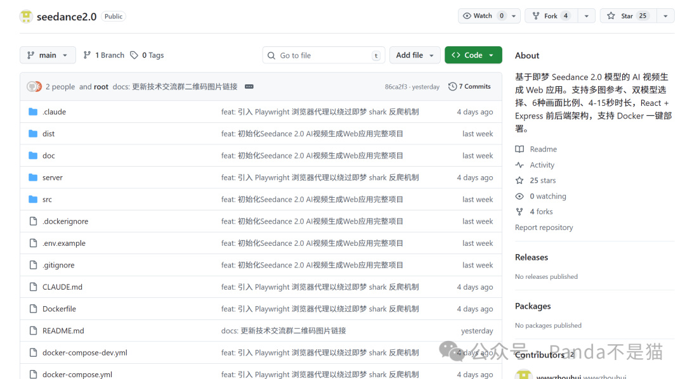
Task: Open the Releases heading link
Action: 532,257
